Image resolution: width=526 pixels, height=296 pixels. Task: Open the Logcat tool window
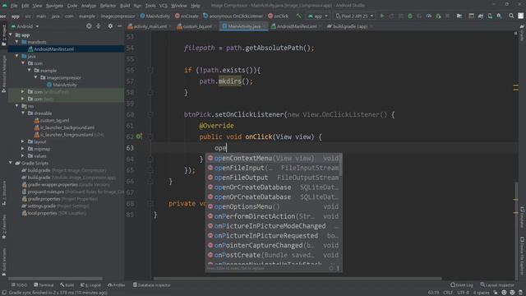tap(90, 285)
